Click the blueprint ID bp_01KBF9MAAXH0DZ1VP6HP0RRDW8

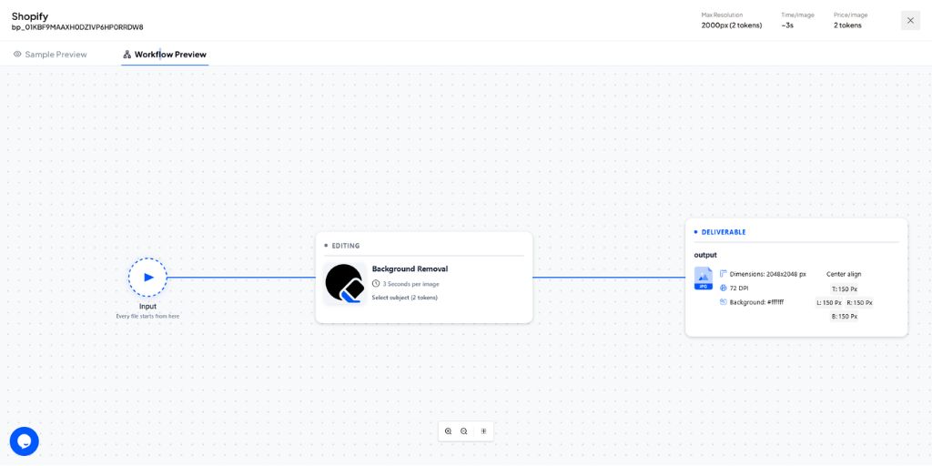77,27
